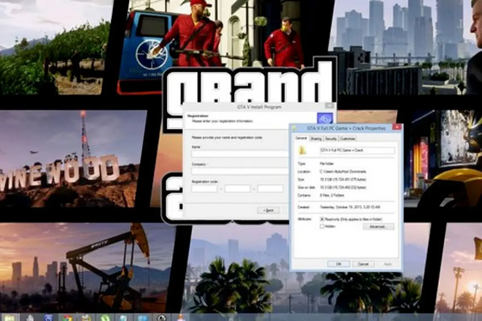Select the General tab
Screen dimensions: 482x321
[301, 138]
